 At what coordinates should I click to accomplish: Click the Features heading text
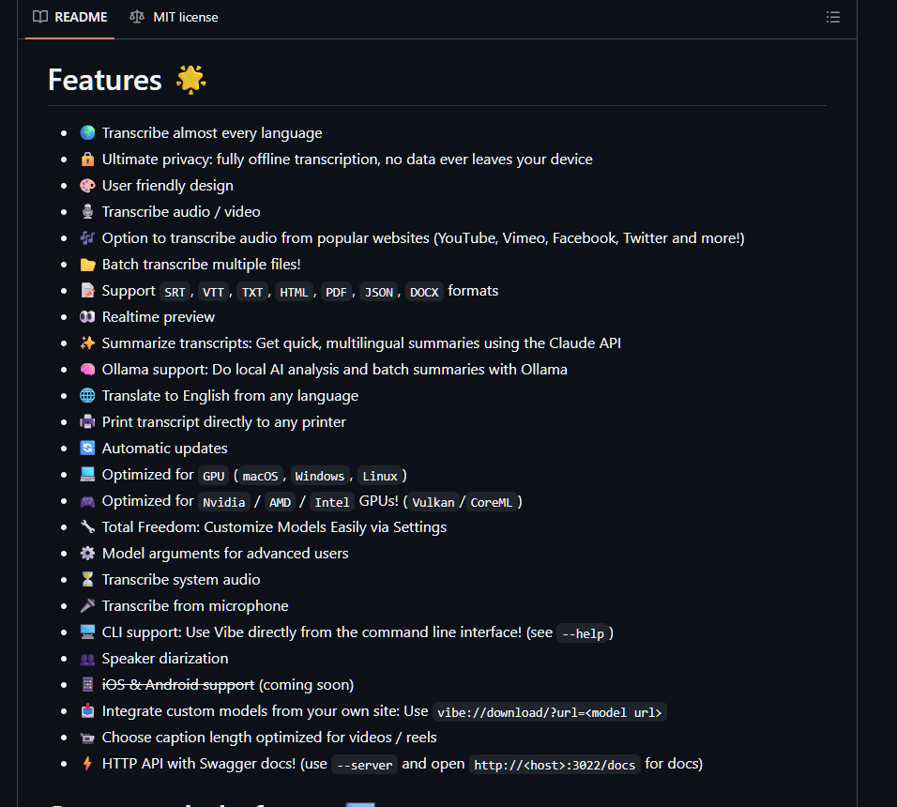point(105,80)
